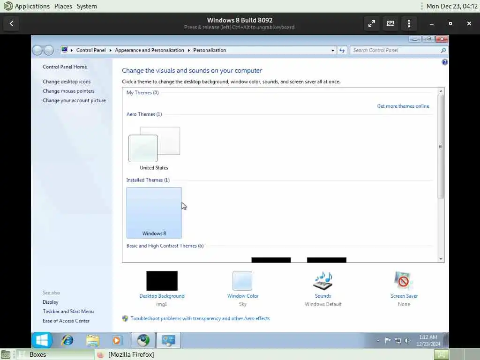Click the Sounds link text

[x=323, y=296]
